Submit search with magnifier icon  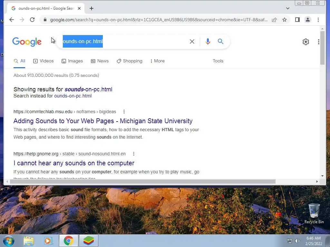tap(220, 41)
